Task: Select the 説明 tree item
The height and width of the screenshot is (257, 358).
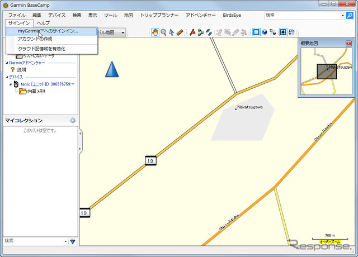Action: click(x=22, y=70)
